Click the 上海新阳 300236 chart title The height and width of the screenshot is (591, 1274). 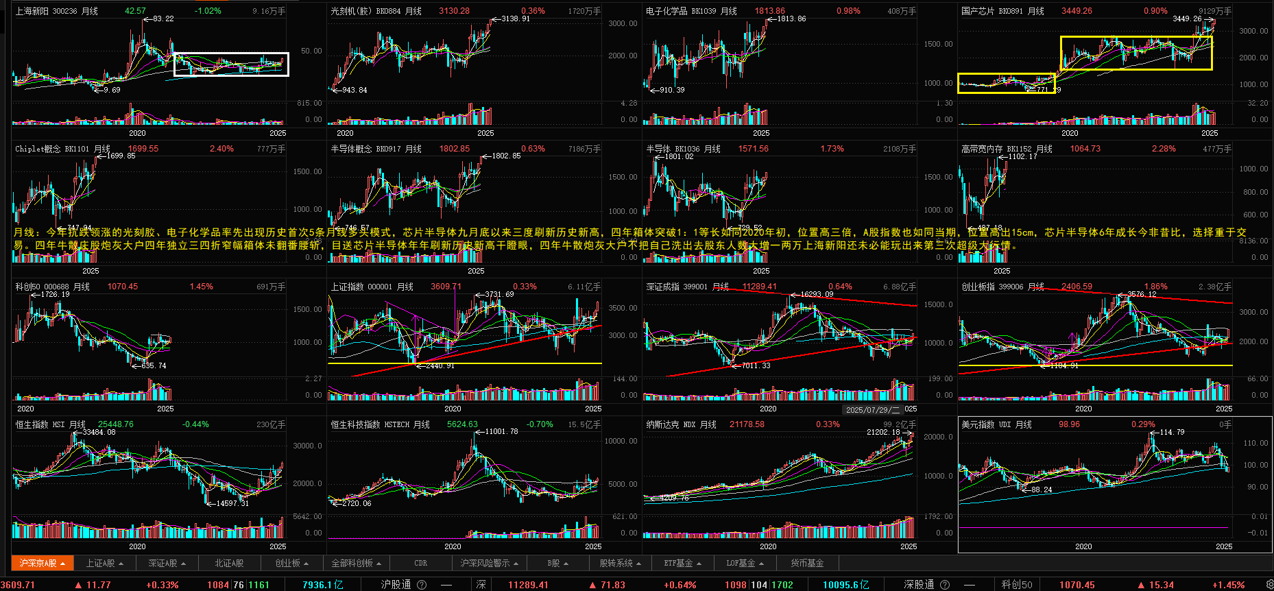point(56,11)
